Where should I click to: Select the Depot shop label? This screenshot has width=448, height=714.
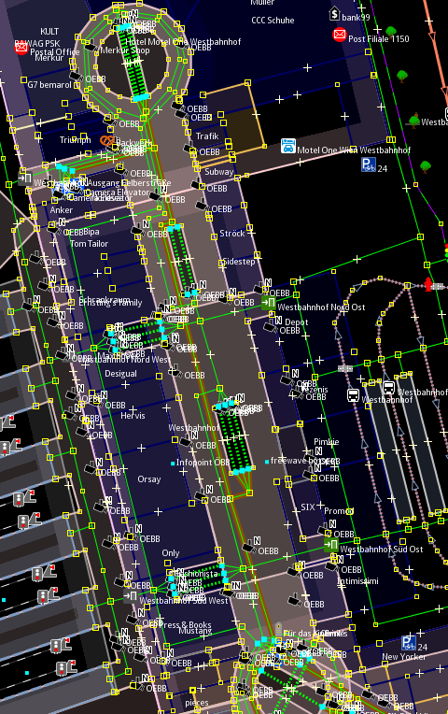click(297, 322)
